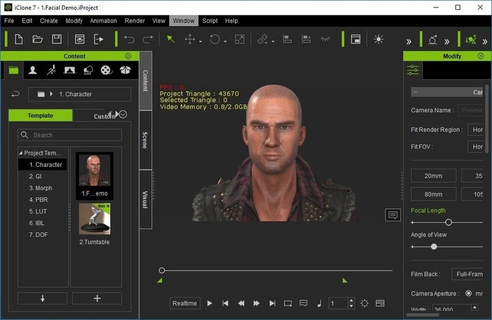Image resolution: width=492 pixels, height=320 pixels.
Task: Open the File menu
Action: pyautogui.click(x=9, y=21)
